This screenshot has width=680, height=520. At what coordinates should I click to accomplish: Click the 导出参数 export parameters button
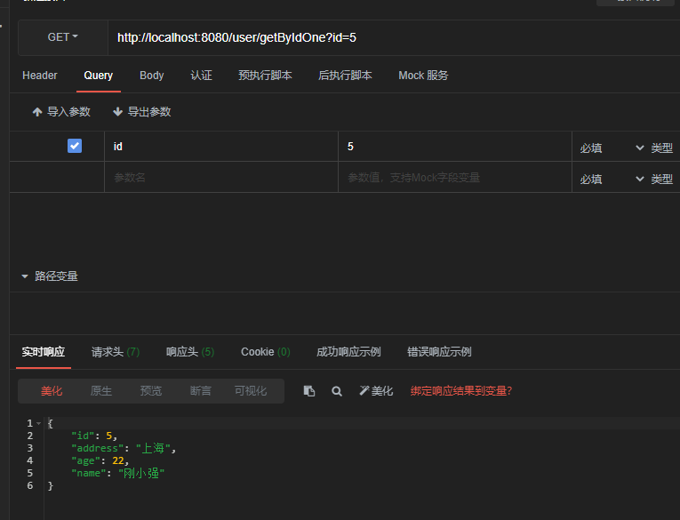[142, 112]
